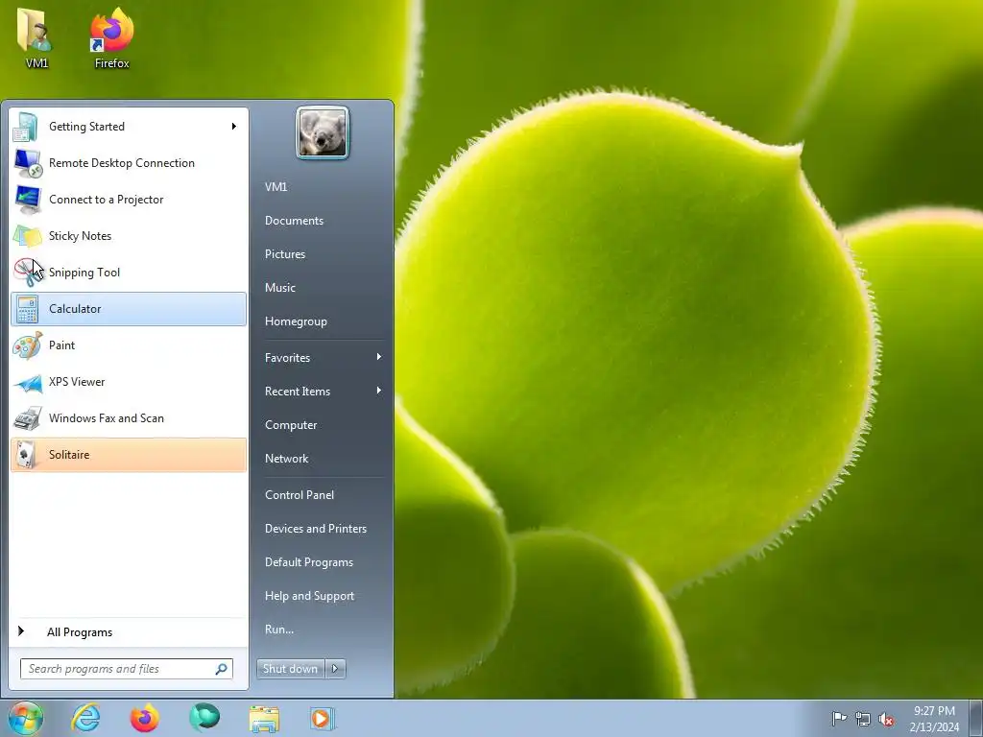This screenshot has width=983, height=737.
Task: Open Help and Support
Action: click(x=310, y=596)
